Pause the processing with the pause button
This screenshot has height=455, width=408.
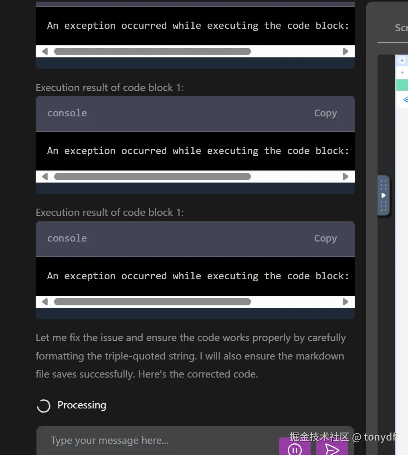tap(295, 449)
